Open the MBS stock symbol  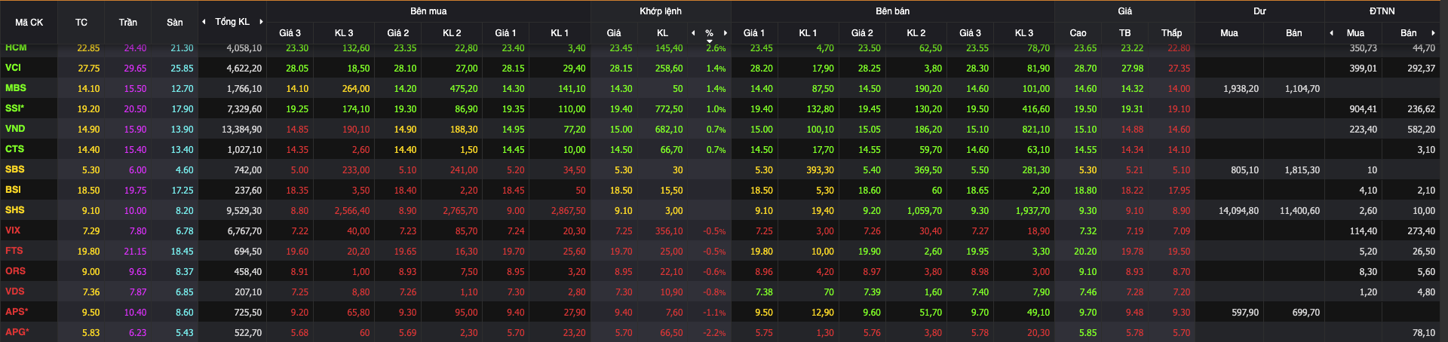[16, 88]
